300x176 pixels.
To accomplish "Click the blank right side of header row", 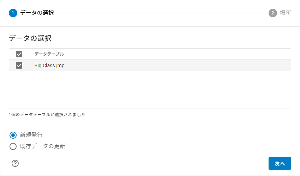I will (x=212, y=54).
